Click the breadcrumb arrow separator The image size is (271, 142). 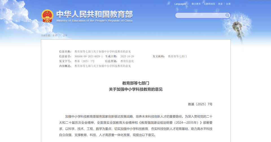click(x=60, y=36)
